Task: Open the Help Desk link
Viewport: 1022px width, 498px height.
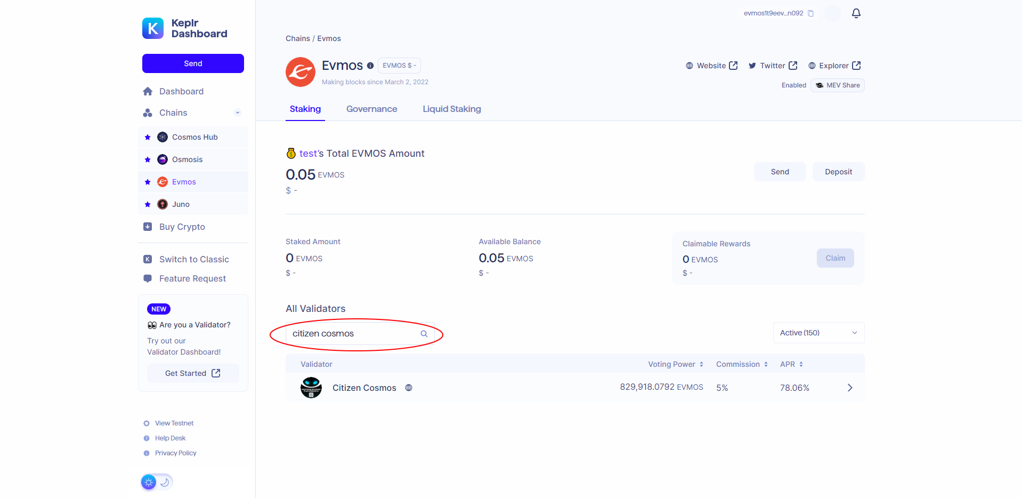Action: coord(165,438)
